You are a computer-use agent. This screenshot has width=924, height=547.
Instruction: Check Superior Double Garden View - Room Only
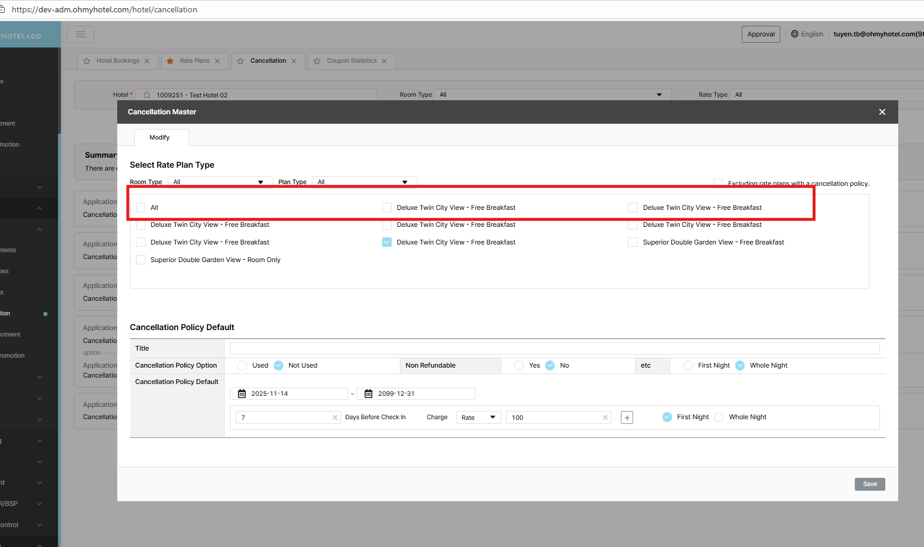[141, 260]
